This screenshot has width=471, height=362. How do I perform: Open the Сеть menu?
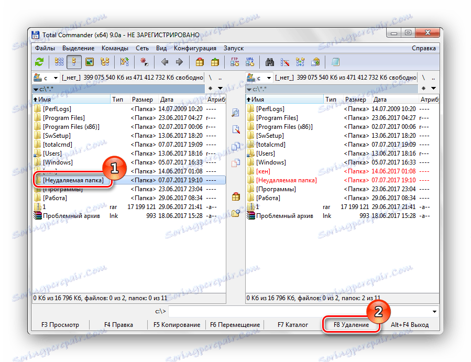142,48
